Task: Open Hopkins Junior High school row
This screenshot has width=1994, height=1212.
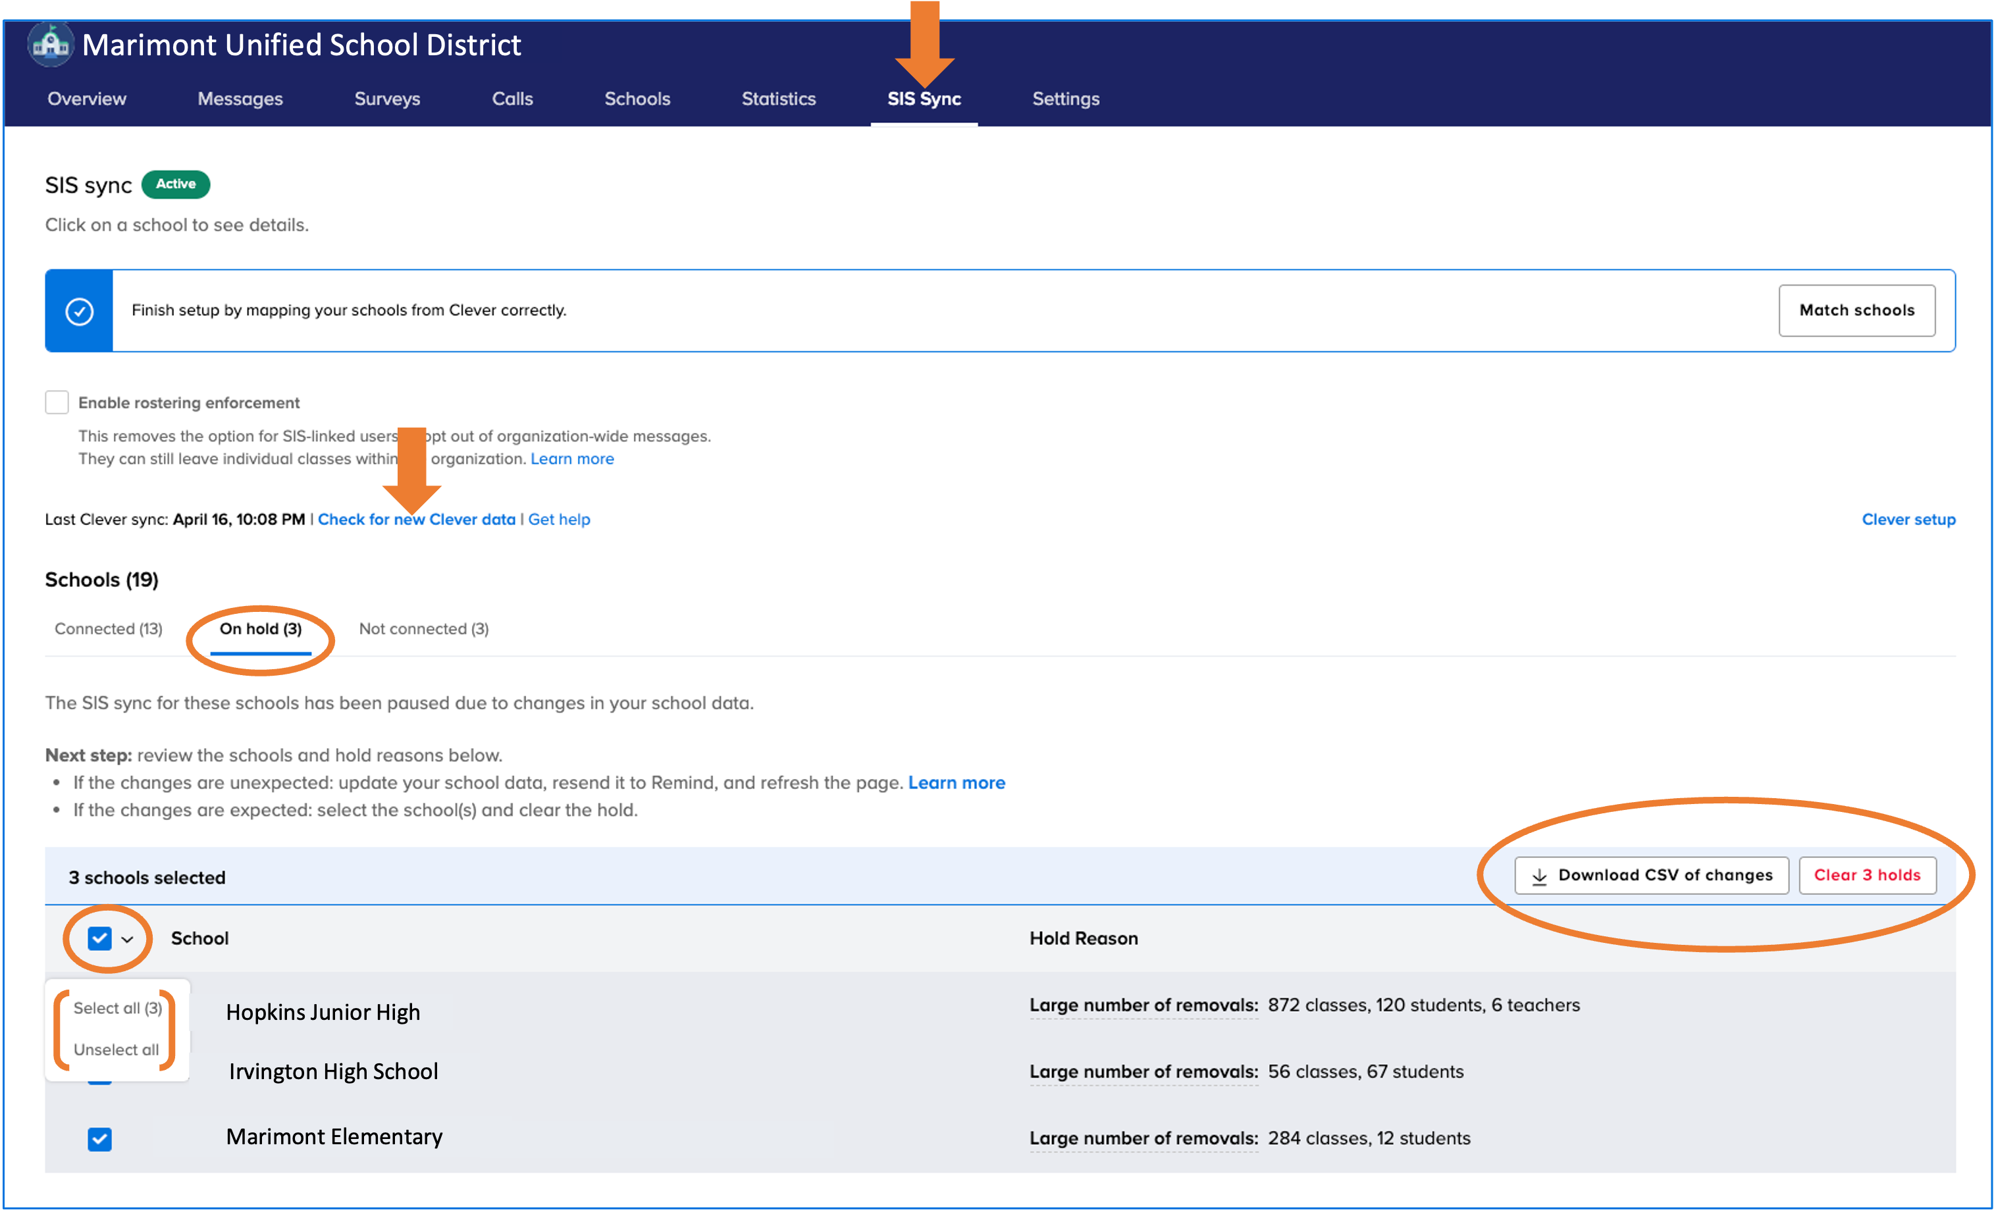Action: point(323,1012)
